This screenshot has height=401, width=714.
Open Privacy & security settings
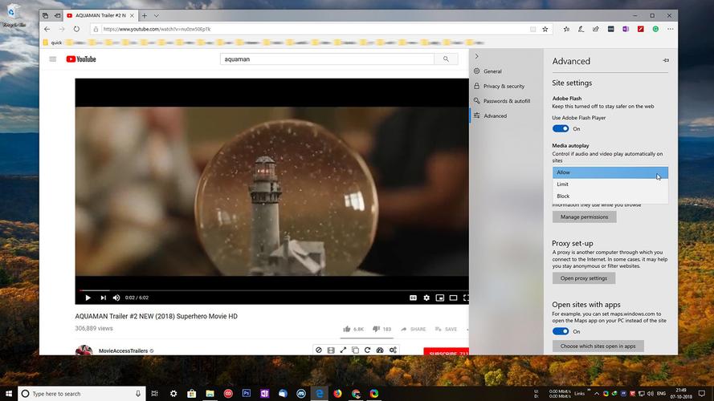[506, 86]
